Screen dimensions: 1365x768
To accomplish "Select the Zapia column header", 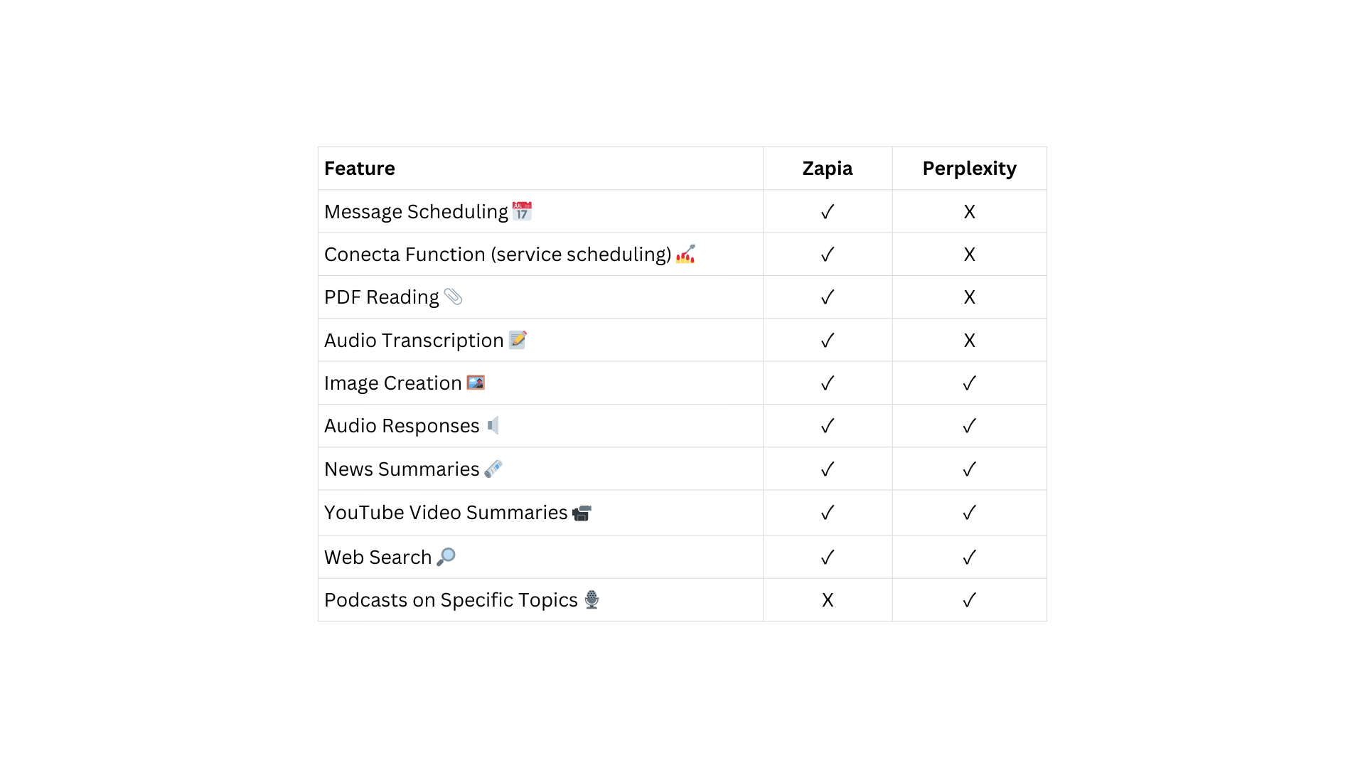I will [x=828, y=169].
